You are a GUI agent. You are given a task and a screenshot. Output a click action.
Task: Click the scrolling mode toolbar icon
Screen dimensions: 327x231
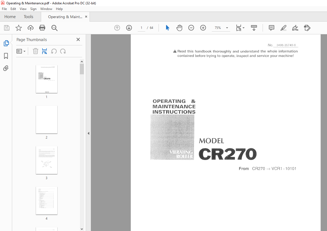pos(254,28)
